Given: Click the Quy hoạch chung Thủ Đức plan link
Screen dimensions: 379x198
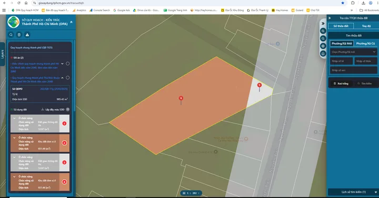Looking at the screenshot, I should [x=35, y=80].
